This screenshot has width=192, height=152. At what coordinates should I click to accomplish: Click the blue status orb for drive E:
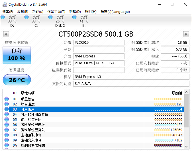pos(74,17)
